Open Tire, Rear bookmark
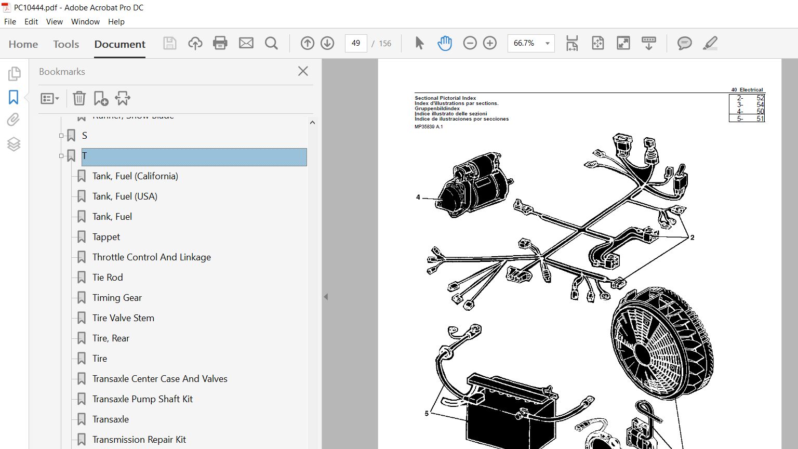This screenshot has height=449, width=798. coord(111,338)
